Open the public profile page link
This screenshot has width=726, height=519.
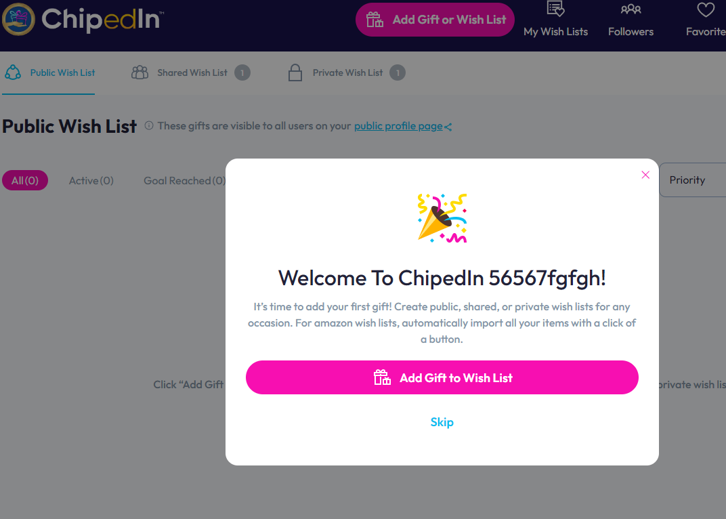click(398, 126)
